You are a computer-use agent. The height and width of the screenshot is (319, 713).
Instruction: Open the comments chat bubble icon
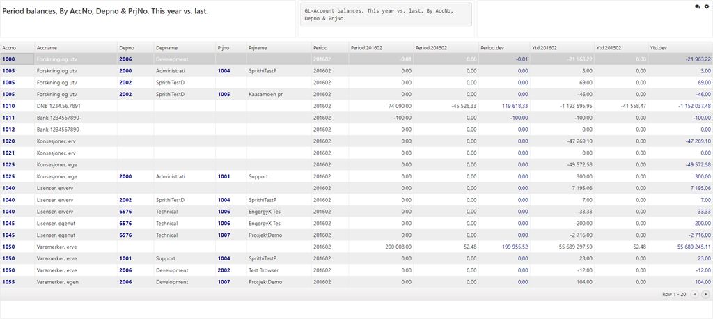698,6
